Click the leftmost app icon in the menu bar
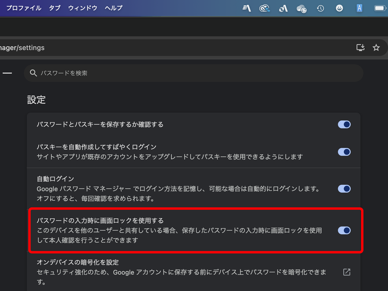This screenshot has height=291, width=388. (246, 7)
